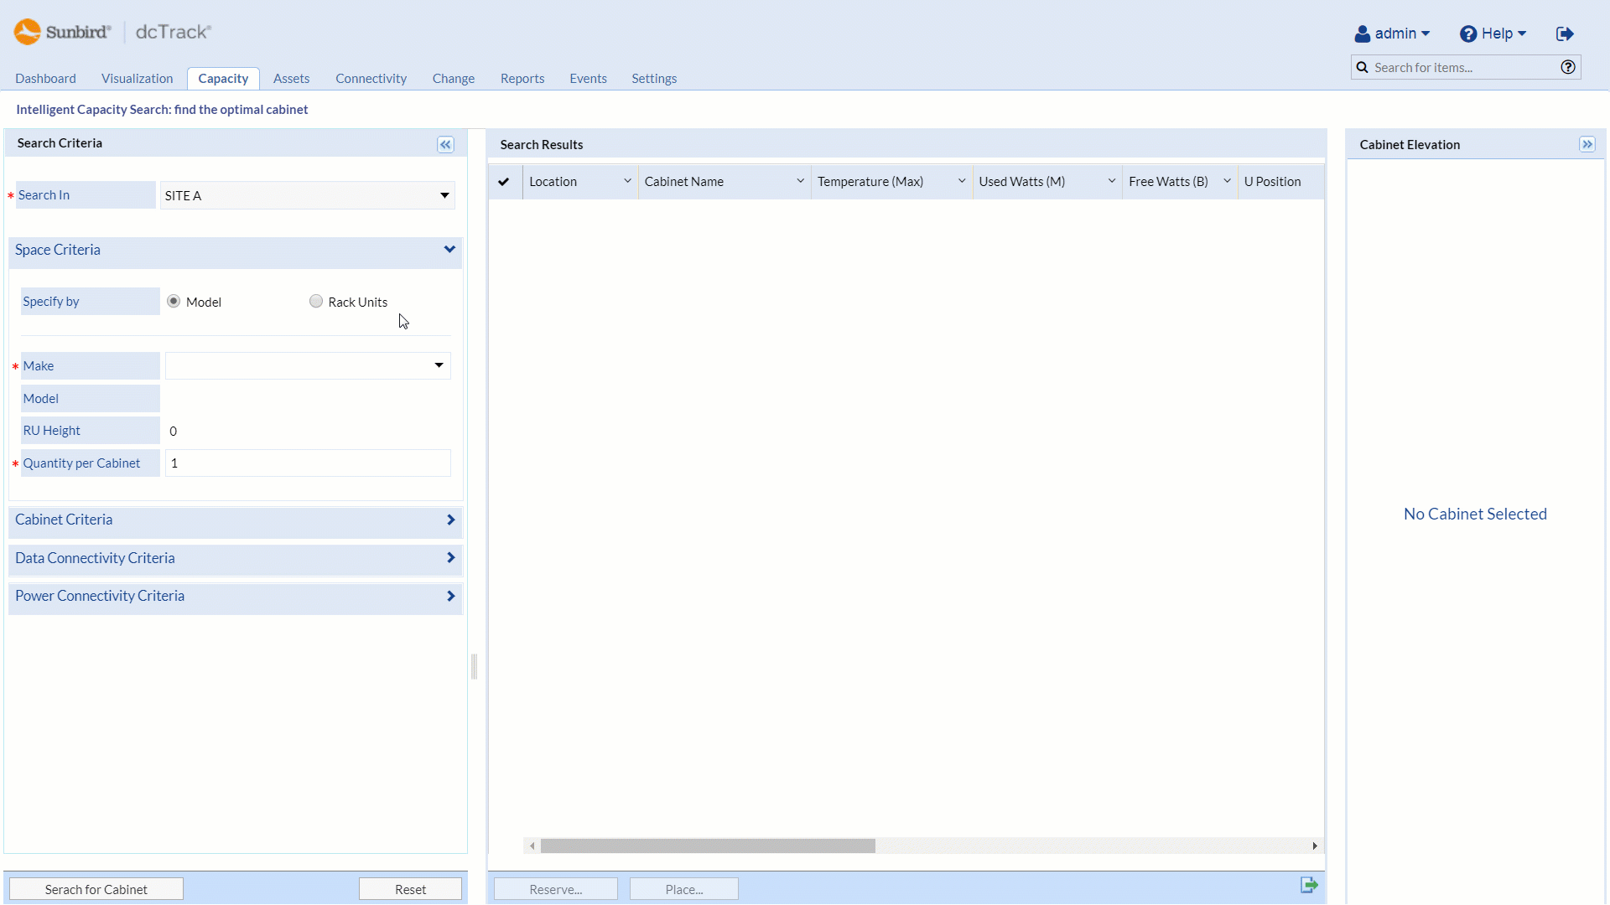Expand Power Connectivity Criteria section
Image resolution: width=1610 pixels, height=905 pixels.
click(235, 597)
